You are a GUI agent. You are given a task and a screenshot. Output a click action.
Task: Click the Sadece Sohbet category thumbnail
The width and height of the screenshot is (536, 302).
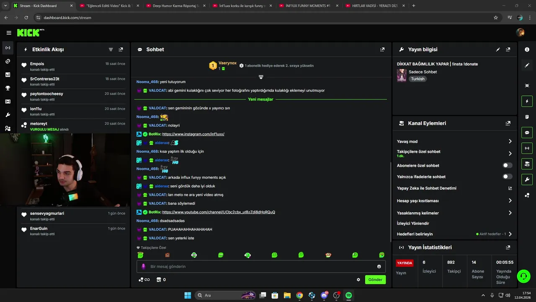point(402,75)
